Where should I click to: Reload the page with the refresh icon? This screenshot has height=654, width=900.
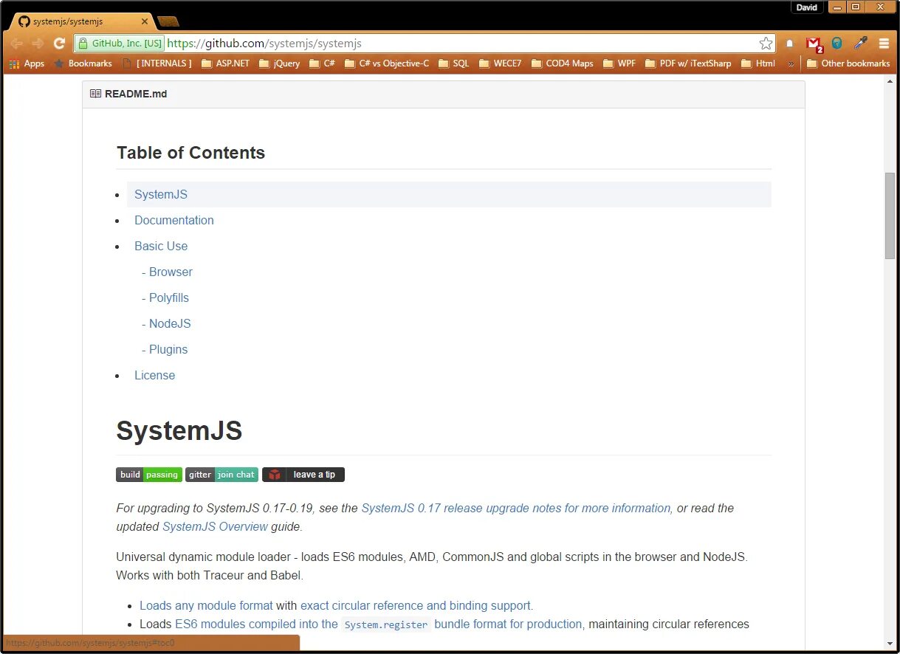60,44
